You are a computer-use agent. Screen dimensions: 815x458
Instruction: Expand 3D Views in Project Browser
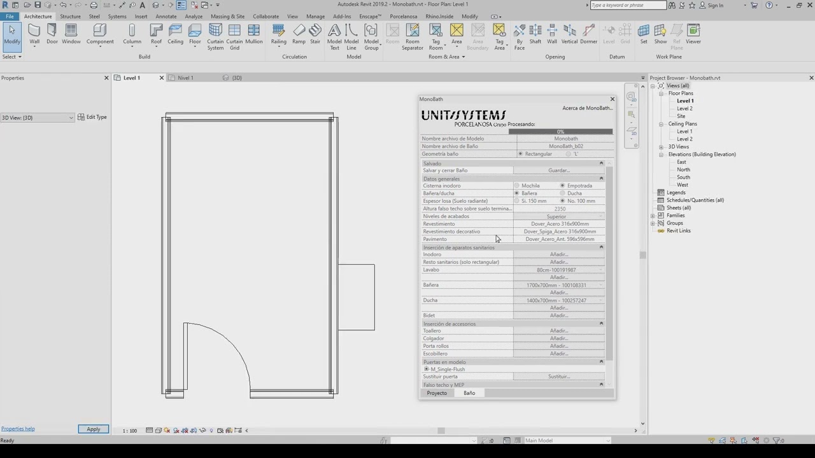click(661, 147)
